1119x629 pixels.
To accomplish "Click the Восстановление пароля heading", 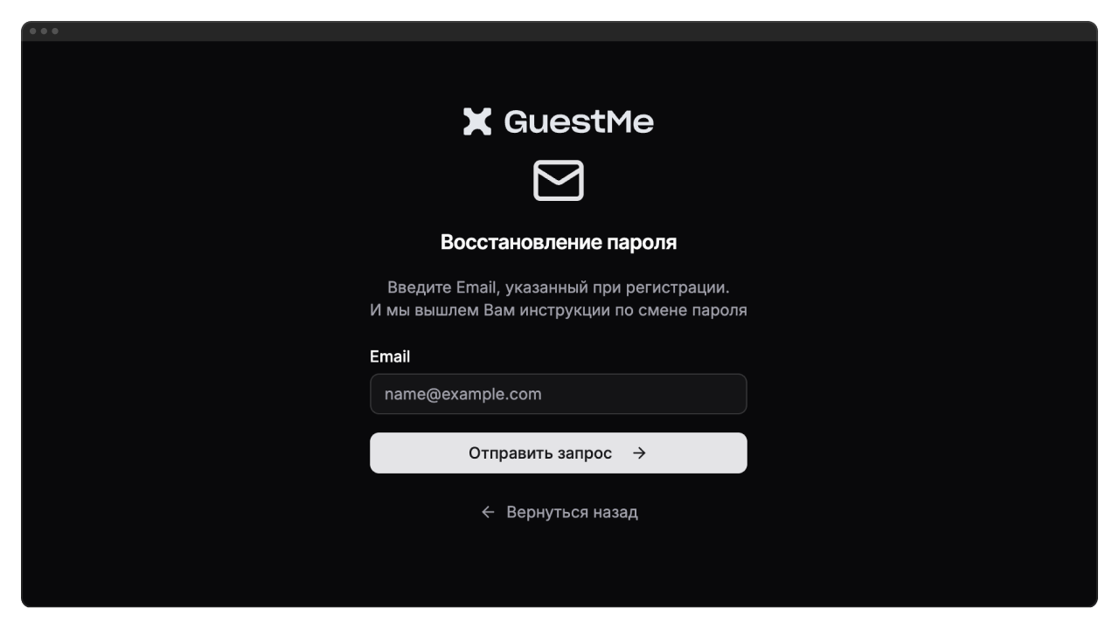I will pos(559,242).
